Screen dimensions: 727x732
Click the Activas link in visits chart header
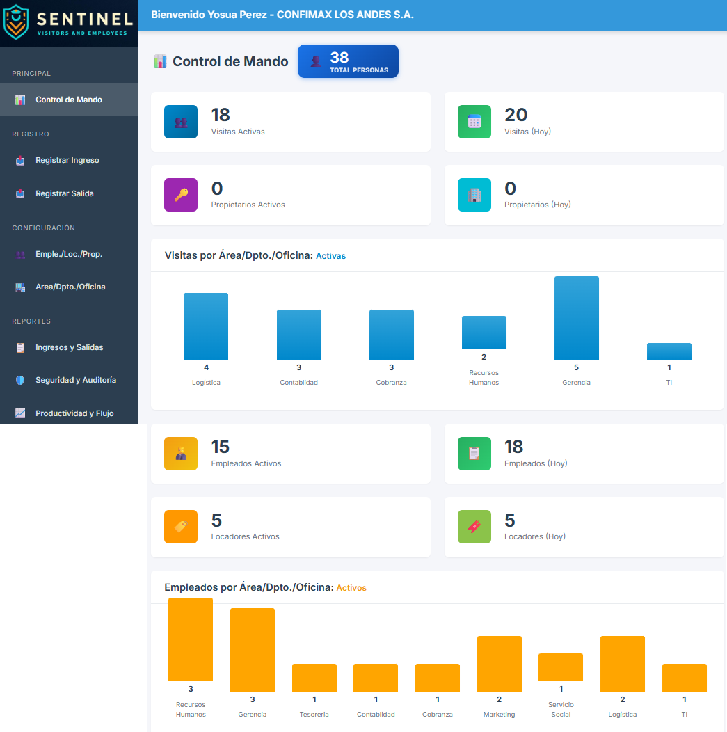(330, 255)
